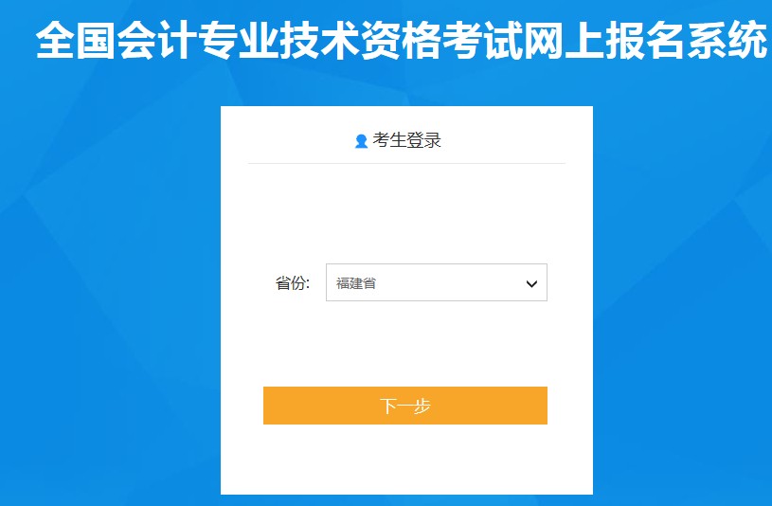Click the 全国会计 words in the header
772x506 pixels.
117,41
